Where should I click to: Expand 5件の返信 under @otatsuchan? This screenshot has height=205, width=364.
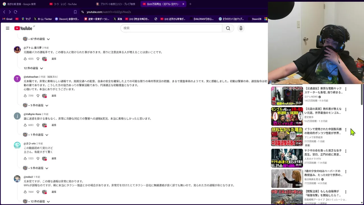(x=36, y=105)
